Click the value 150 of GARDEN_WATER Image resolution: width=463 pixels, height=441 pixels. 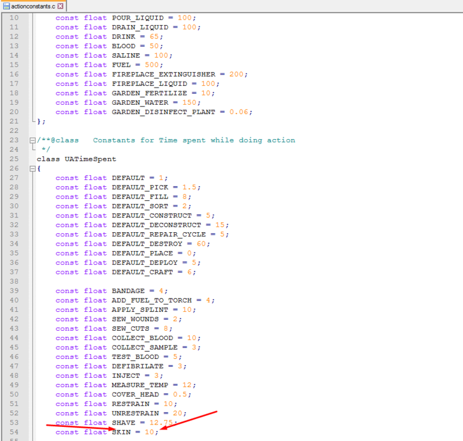189,102
